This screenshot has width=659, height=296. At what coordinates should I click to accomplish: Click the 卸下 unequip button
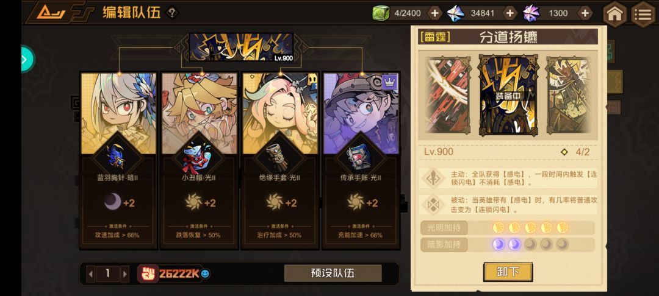(508, 272)
